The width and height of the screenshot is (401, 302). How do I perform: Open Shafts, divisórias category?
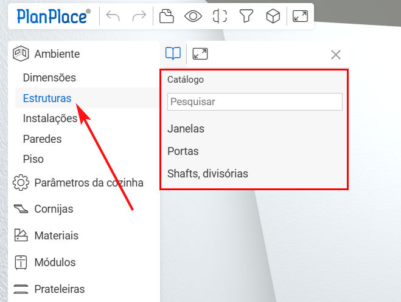tap(207, 174)
